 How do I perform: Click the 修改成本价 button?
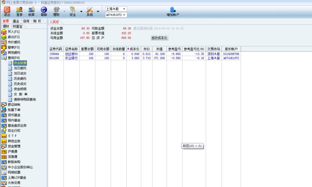160,38
